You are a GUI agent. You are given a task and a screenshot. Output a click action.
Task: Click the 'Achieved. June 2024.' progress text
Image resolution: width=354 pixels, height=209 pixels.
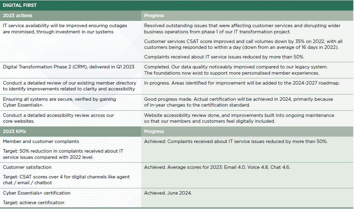tap(168, 193)
